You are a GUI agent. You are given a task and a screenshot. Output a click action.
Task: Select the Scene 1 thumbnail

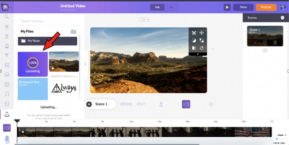coord(265,36)
